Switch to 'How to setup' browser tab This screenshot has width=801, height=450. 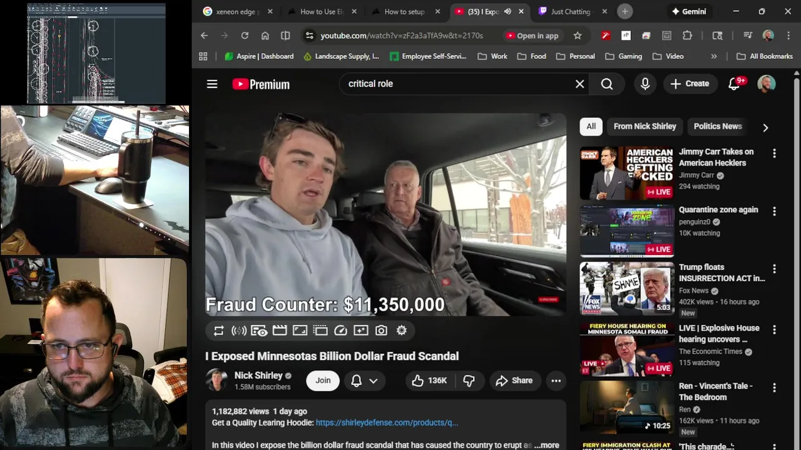[x=404, y=11]
